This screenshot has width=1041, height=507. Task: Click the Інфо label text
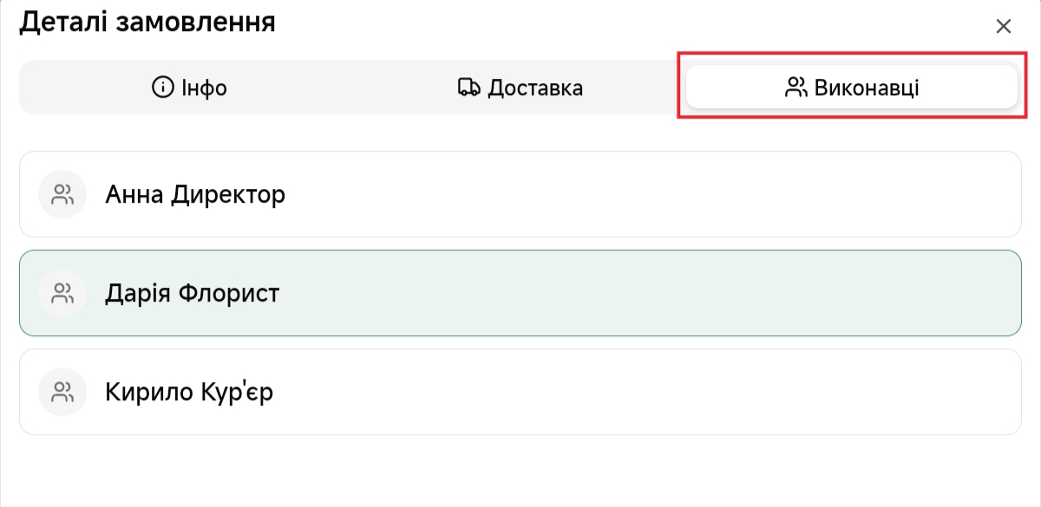[x=204, y=88]
